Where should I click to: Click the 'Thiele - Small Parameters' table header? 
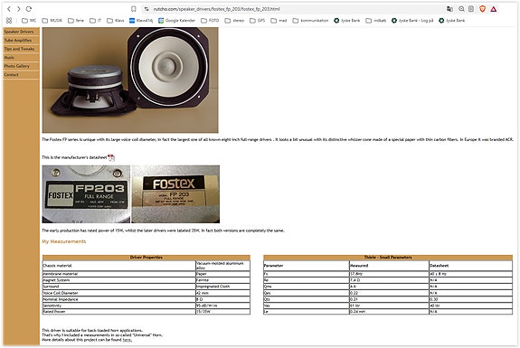(x=388, y=258)
